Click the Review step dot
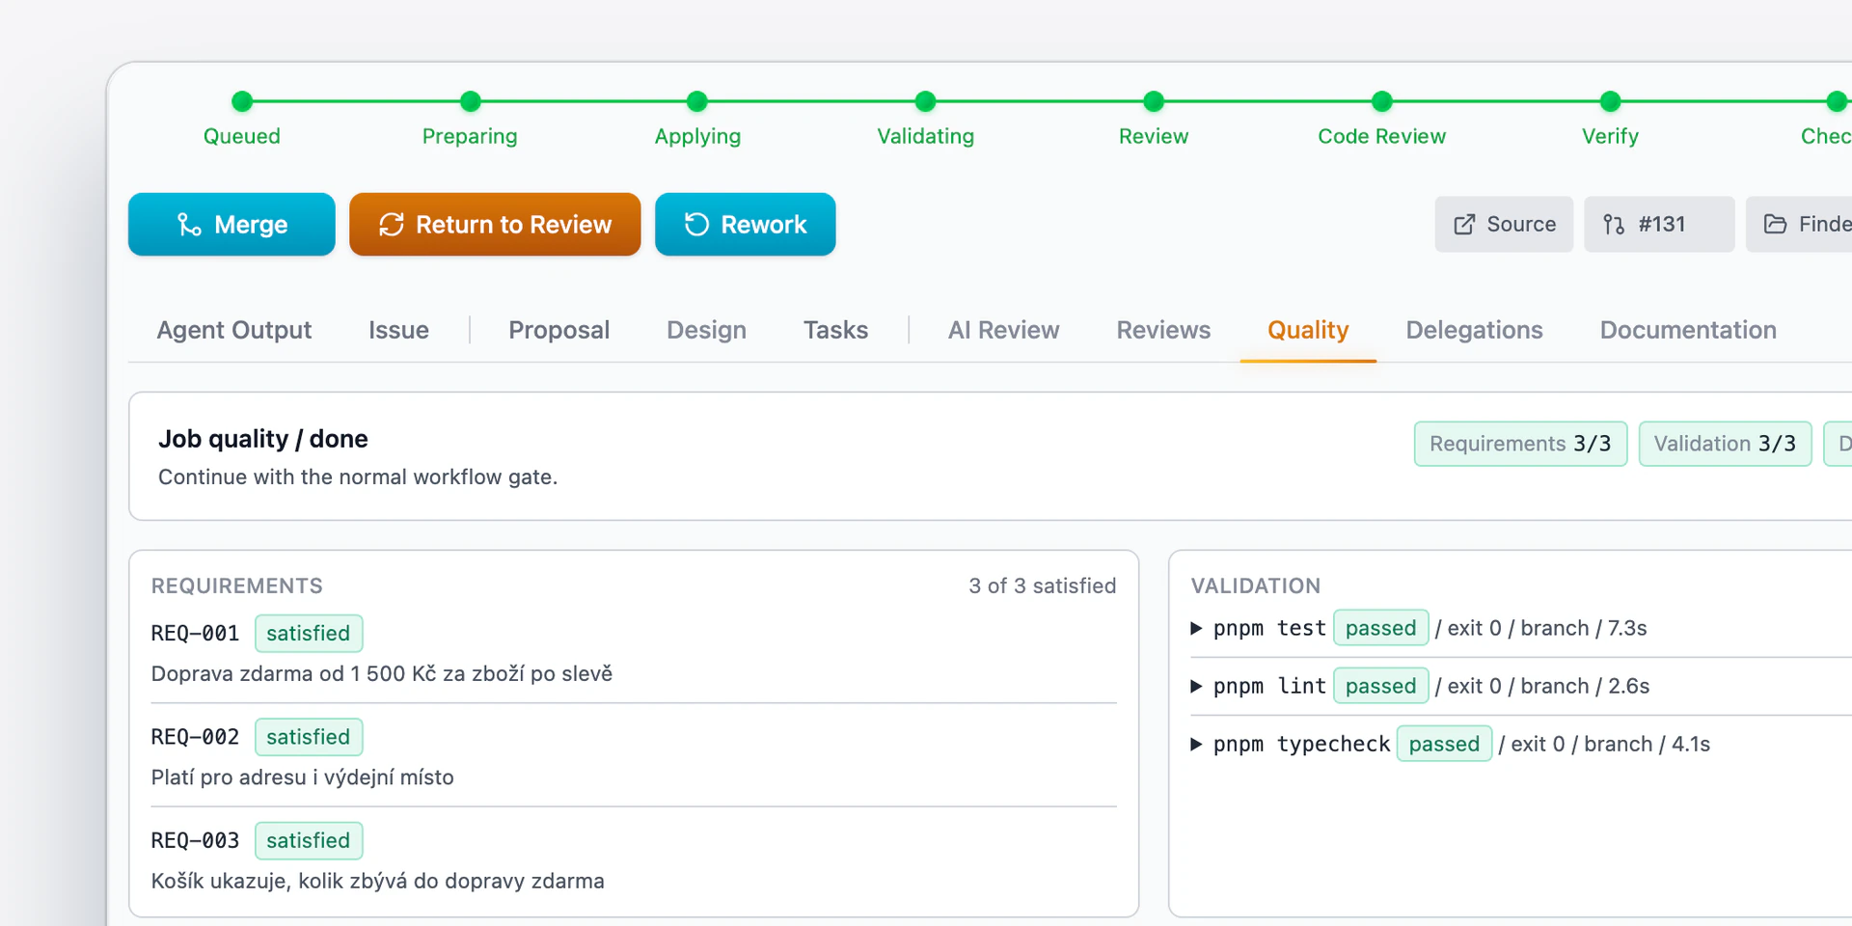The image size is (1852, 926). pyautogui.click(x=1154, y=101)
